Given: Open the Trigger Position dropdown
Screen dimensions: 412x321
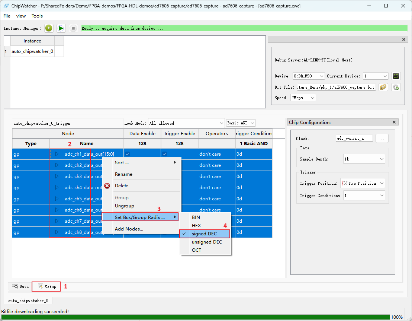Looking at the screenshot, I should (363, 183).
